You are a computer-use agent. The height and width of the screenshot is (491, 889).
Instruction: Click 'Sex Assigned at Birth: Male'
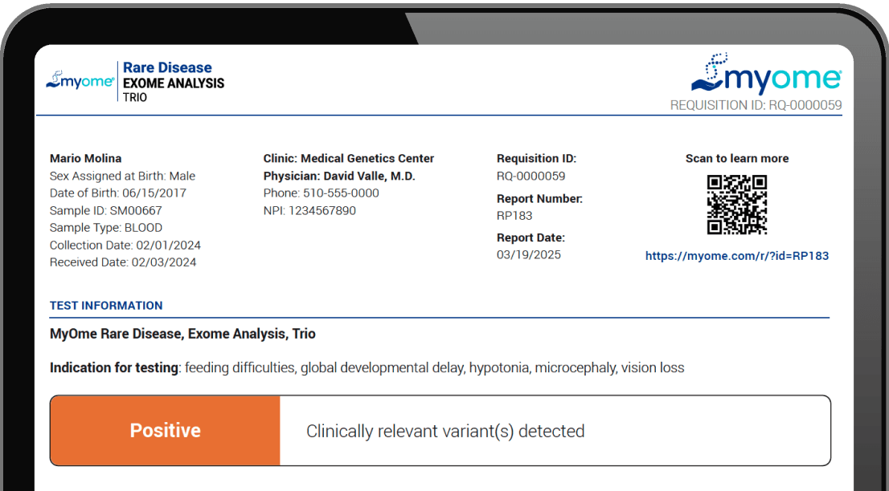(122, 176)
